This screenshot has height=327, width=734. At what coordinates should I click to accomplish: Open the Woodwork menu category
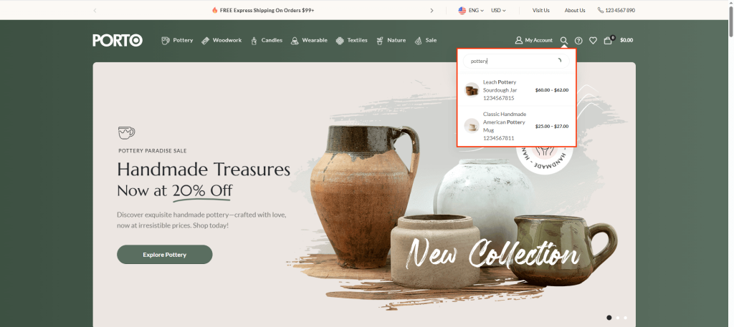click(221, 40)
